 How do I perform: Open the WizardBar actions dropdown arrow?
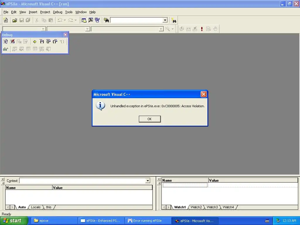pyautogui.click(x=173, y=29)
